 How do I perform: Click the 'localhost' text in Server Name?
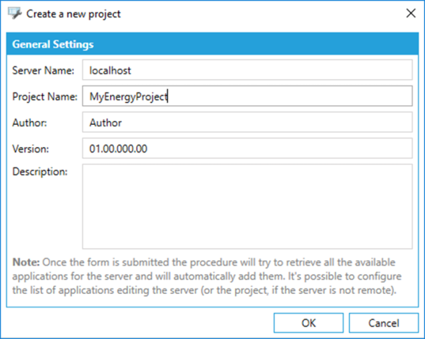(111, 70)
